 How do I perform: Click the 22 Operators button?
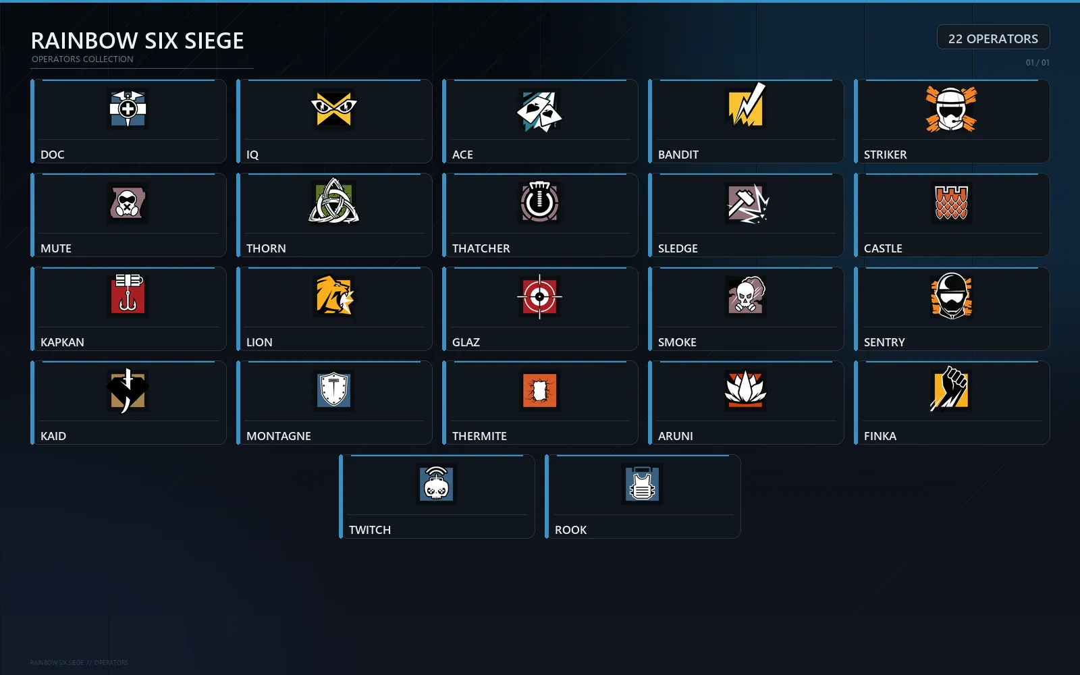(x=993, y=38)
